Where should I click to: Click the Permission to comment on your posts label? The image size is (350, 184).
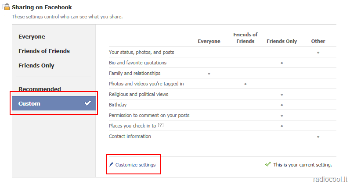tap(149, 115)
